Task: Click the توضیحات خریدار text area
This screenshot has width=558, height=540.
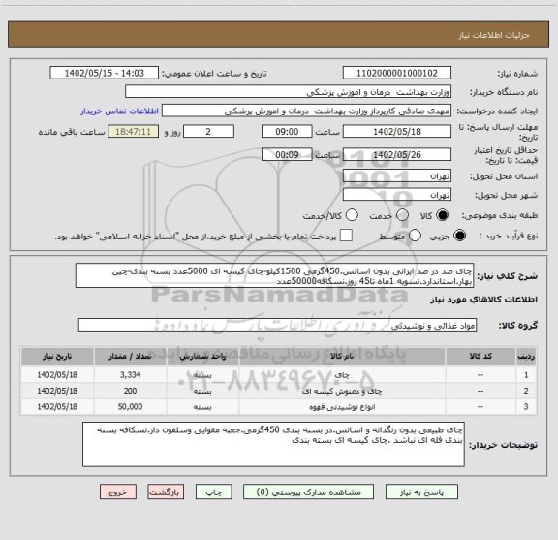Action: pyautogui.click(x=273, y=445)
